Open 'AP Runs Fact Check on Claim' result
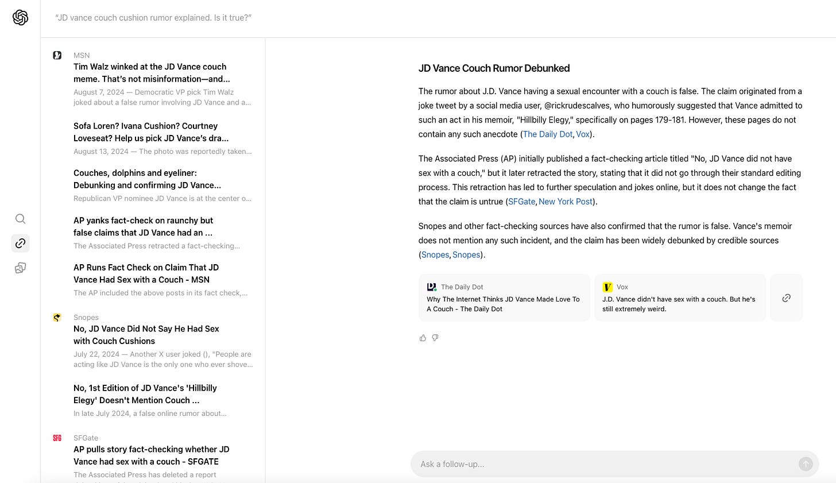836x483 pixels. tap(146, 273)
